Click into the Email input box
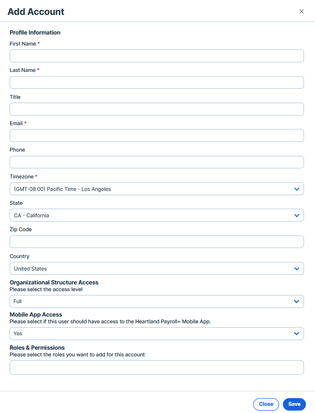The image size is (315, 413). coord(157,135)
